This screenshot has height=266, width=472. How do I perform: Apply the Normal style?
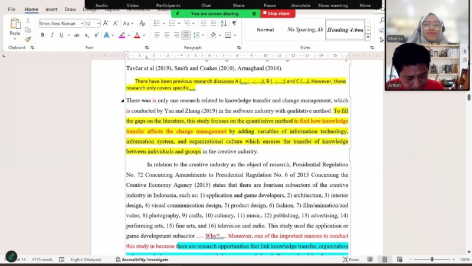coord(265,30)
